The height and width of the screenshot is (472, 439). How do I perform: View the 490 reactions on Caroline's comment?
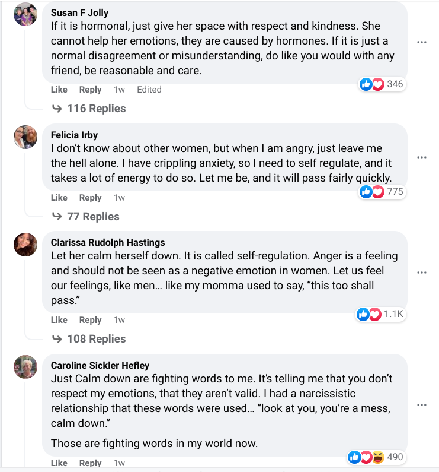(376, 457)
